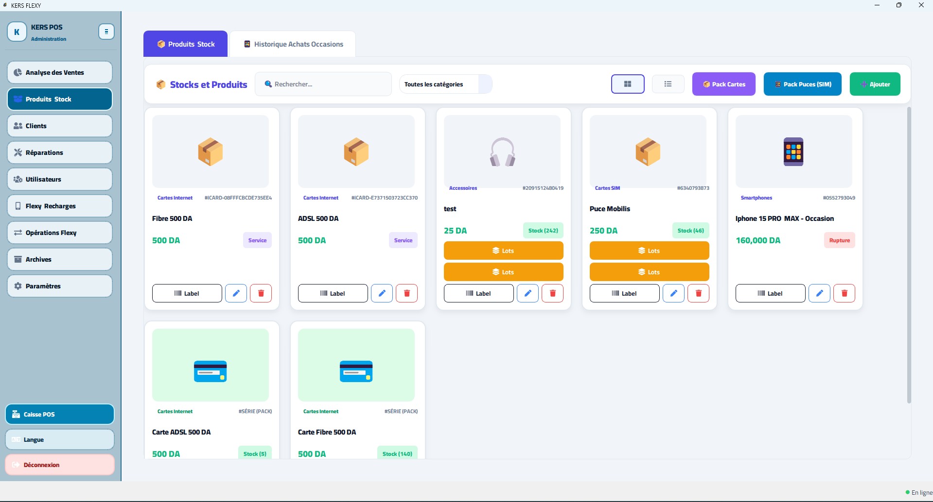Expand second Lots button on Puce Mobilis
This screenshot has height=502, width=933.
coord(650,272)
